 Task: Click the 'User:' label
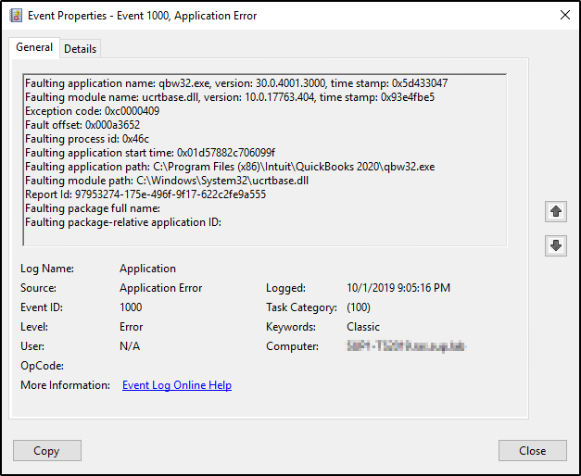click(x=32, y=346)
